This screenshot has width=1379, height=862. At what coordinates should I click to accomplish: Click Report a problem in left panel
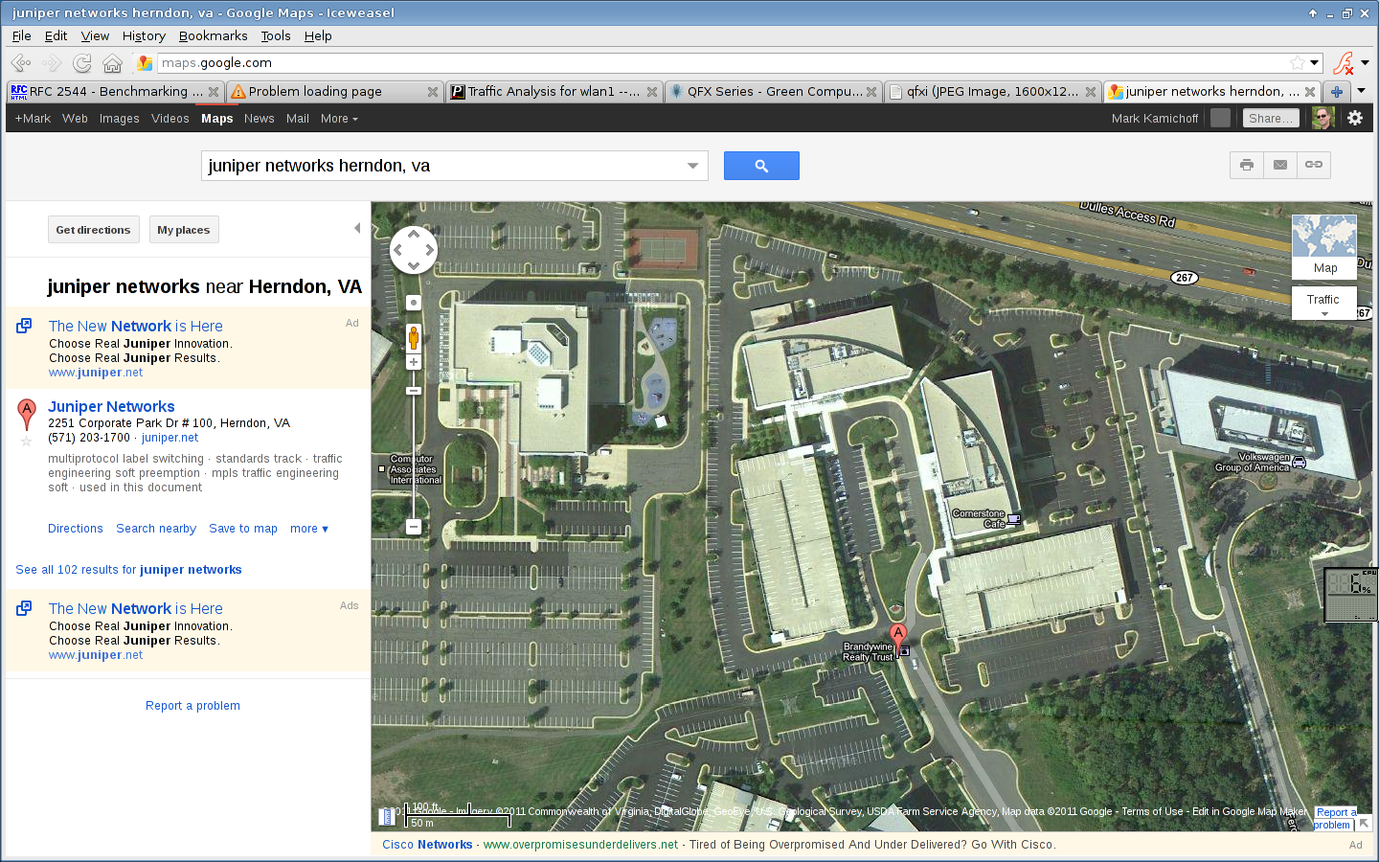click(x=192, y=706)
